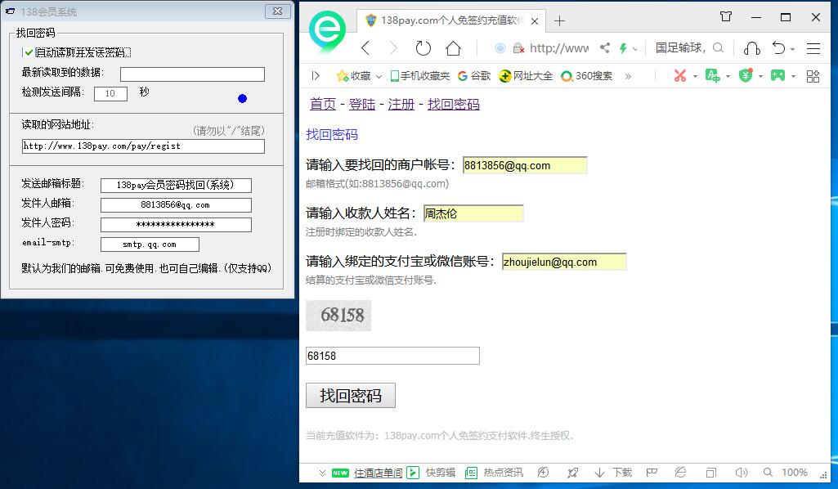
Task: Open 热点资讯 news in the status bar
Action: [x=494, y=473]
